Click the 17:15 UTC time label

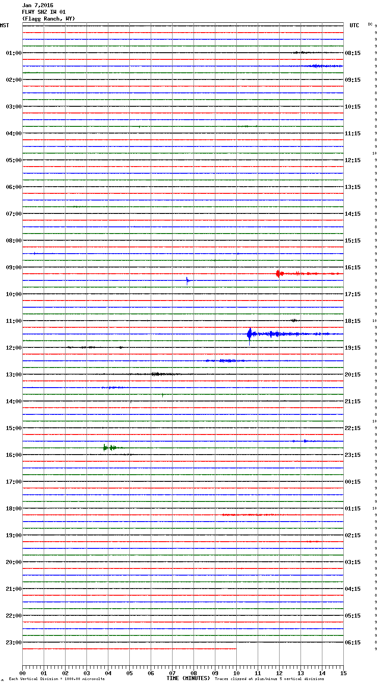click(353, 294)
